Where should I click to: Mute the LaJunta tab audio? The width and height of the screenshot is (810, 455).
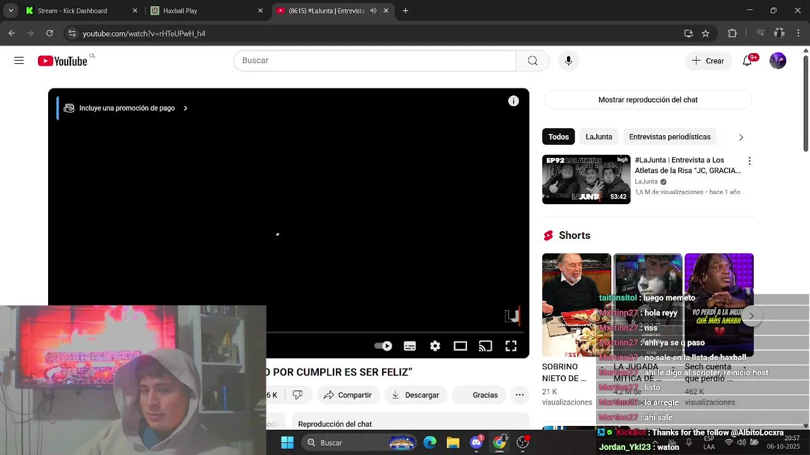[x=373, y=11]
